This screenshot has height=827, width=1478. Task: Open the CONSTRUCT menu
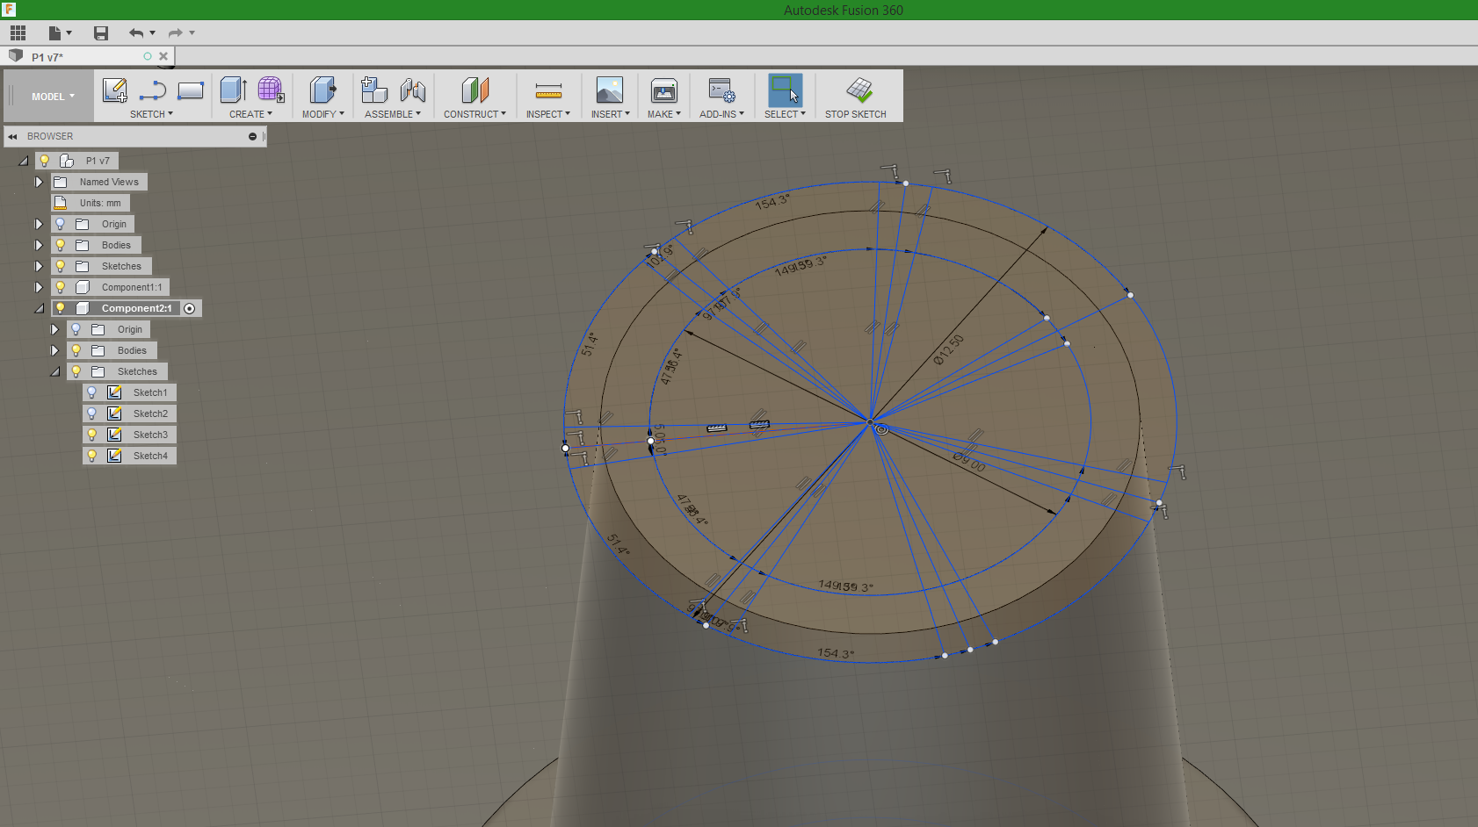pos(475,114)
